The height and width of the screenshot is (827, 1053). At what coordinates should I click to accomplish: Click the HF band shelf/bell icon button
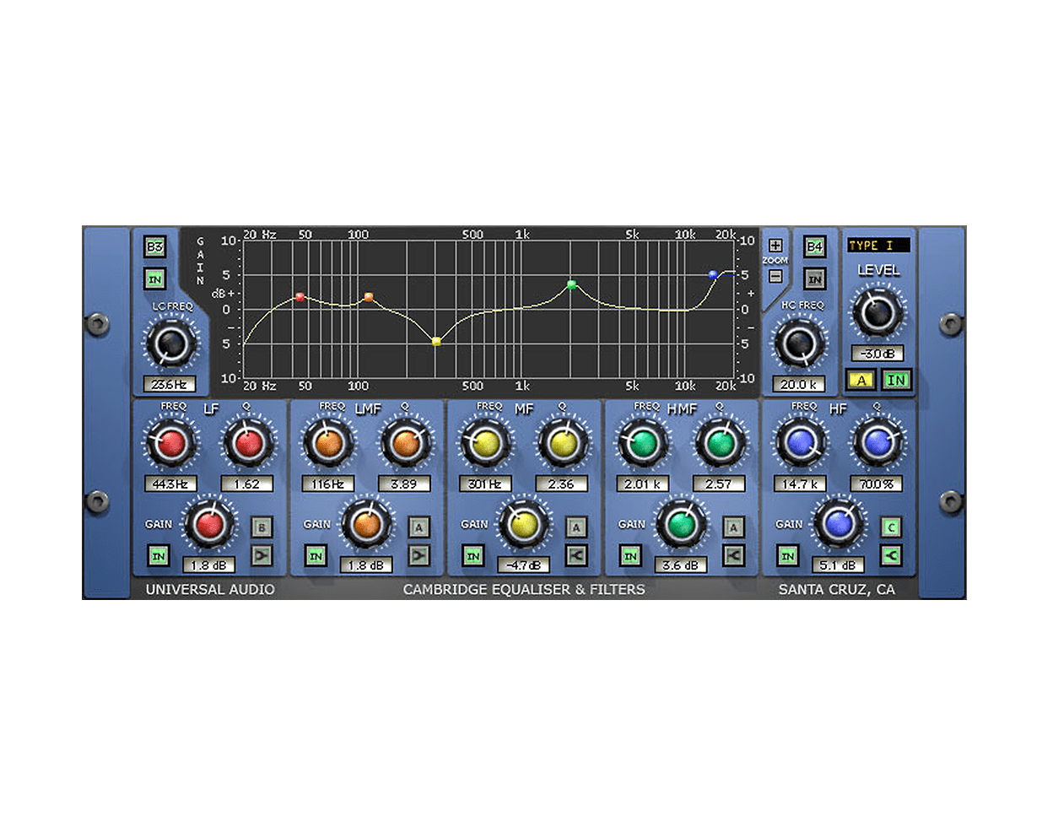click(x=891, y=555)
